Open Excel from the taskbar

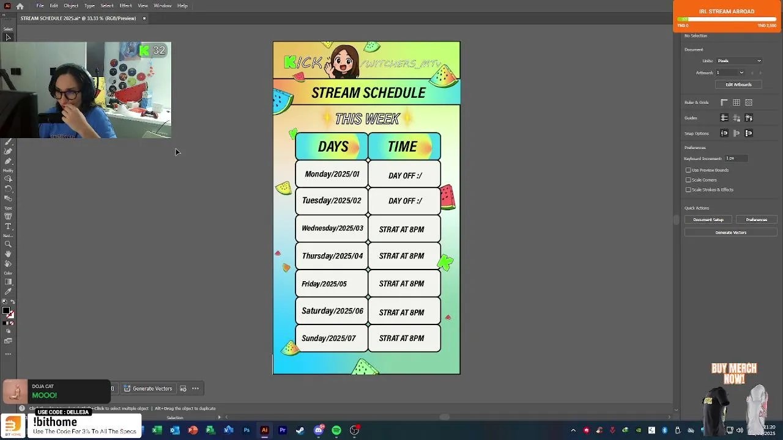pyautogui.click(x=157, y=430)
